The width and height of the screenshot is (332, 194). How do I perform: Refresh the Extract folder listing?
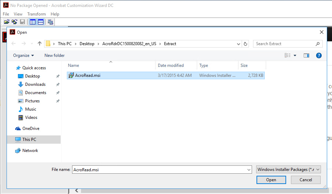point(245,44)
